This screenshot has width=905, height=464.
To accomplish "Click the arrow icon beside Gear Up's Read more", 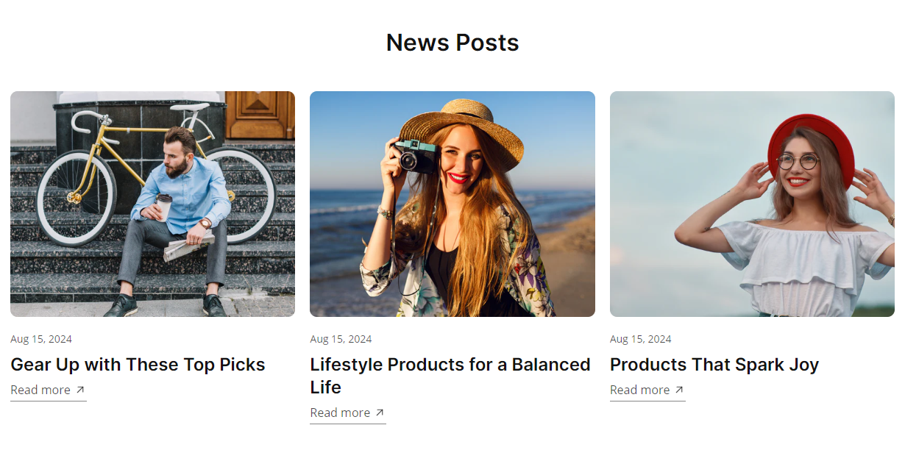I will tap(80, 390).
